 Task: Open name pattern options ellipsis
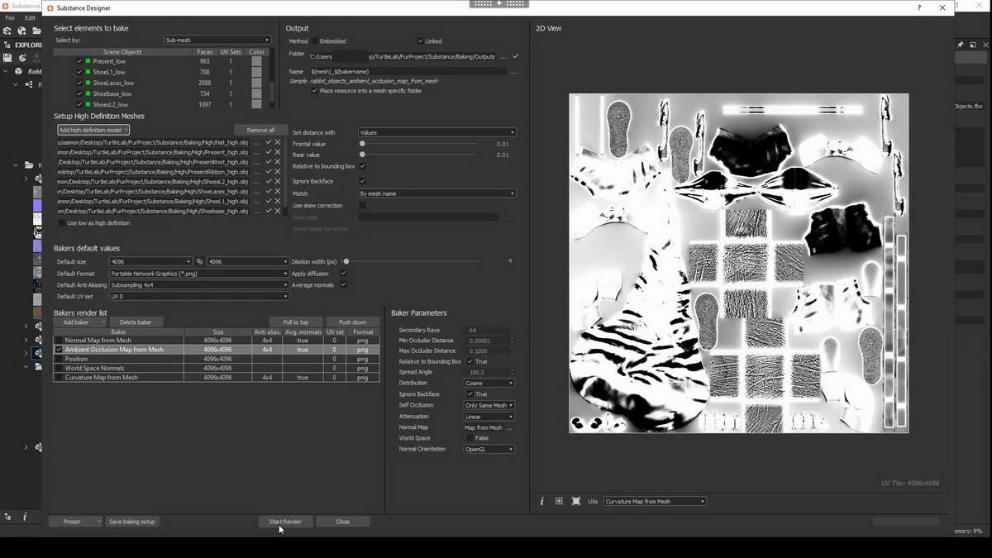[513, 72]
